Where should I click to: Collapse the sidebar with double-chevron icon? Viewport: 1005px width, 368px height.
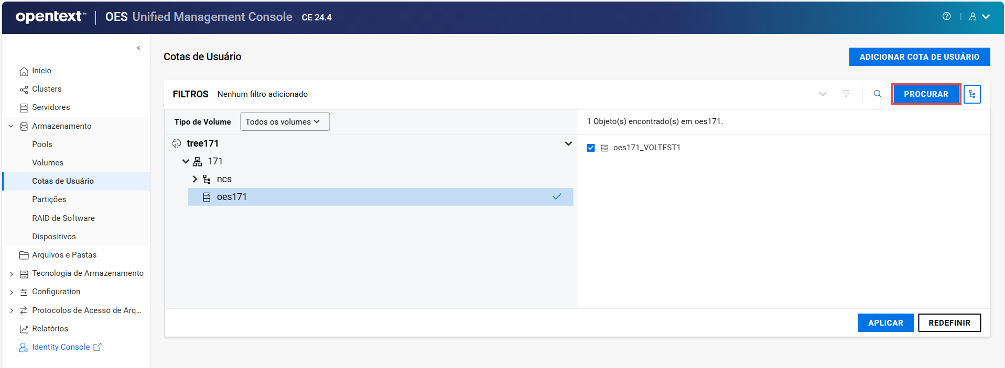[138, 48]
